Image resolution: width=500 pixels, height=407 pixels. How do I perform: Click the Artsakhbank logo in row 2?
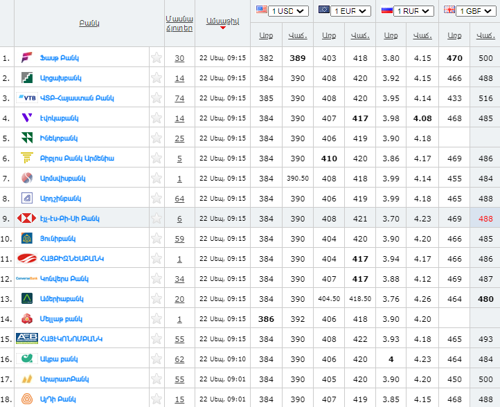[x=27, y=78]
